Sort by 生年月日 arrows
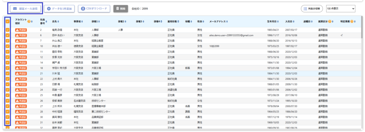This screenshot has height=132, width=365. [278, 22]
